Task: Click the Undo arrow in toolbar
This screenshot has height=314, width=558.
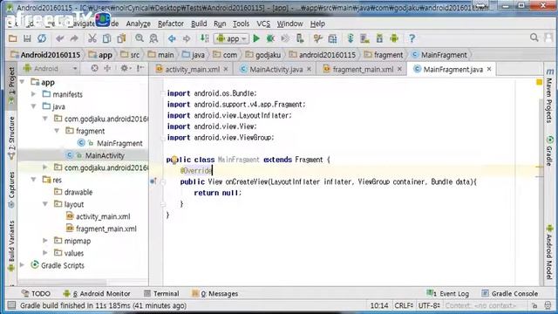Action: pyautogui.click(x=60, y=38)
